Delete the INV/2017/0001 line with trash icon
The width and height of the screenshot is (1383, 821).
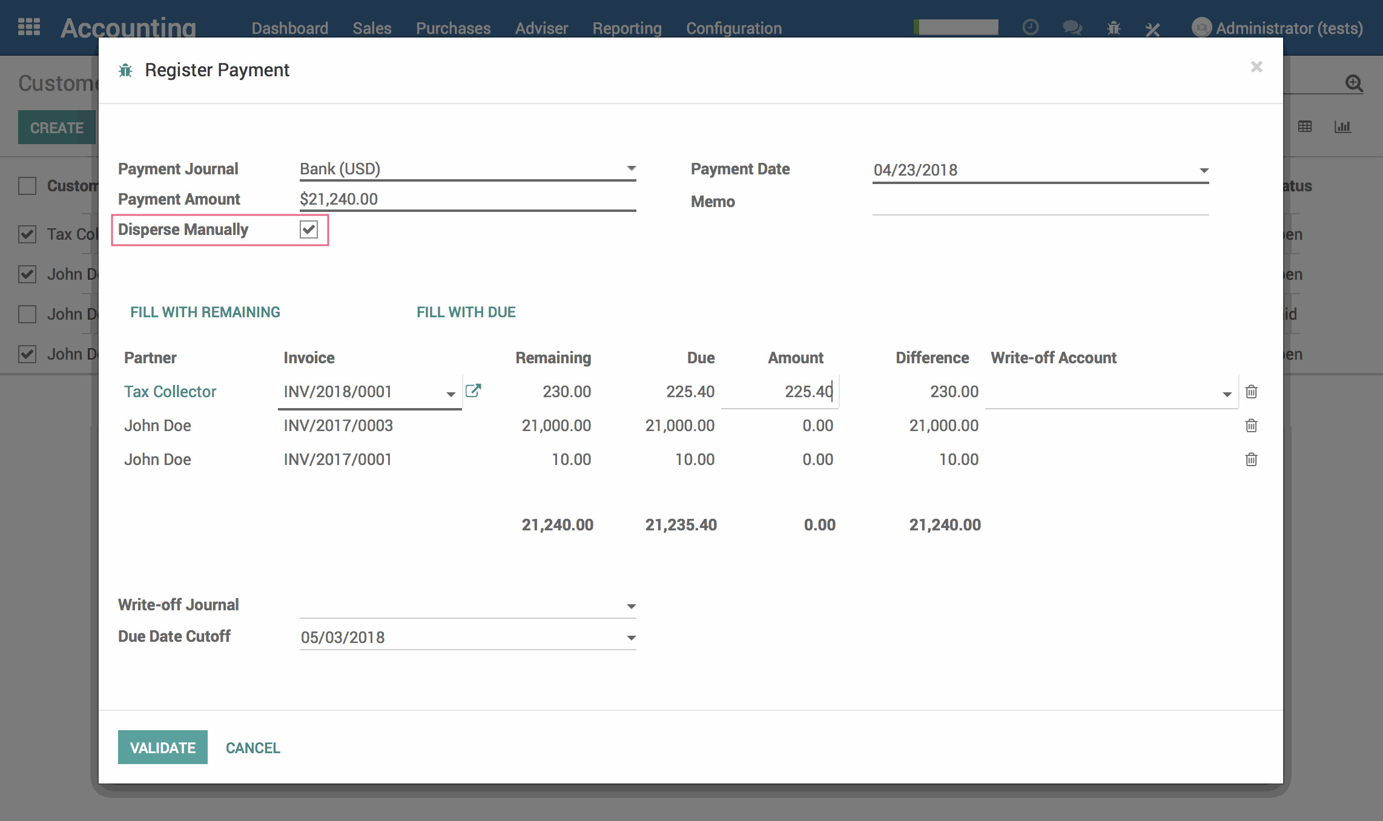[1251, 460]
